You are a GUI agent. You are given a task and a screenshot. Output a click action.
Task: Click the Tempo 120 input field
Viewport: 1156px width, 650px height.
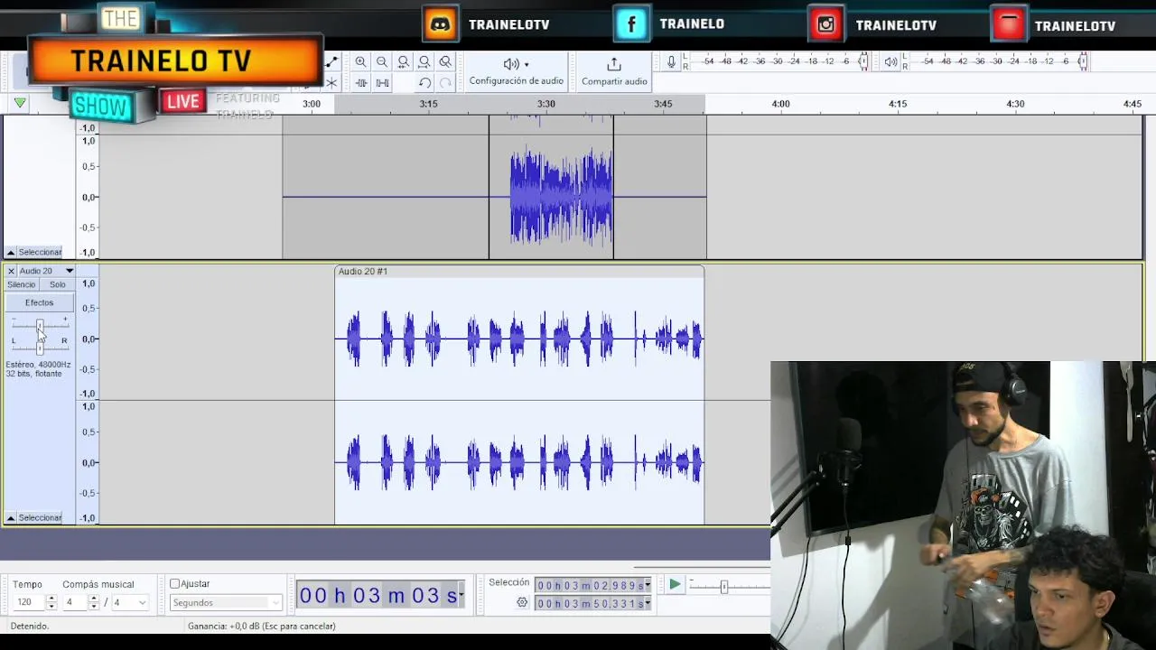tap(28, 602)
